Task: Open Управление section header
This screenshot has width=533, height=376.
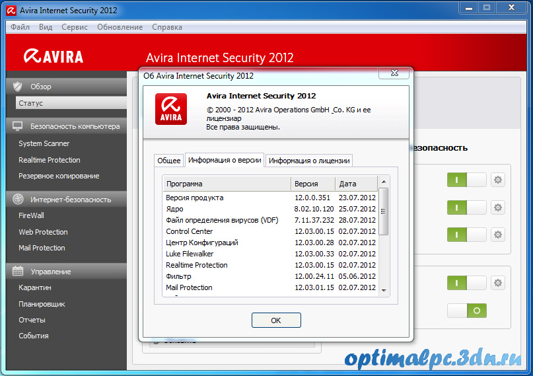Action: [x=66, y=272]
